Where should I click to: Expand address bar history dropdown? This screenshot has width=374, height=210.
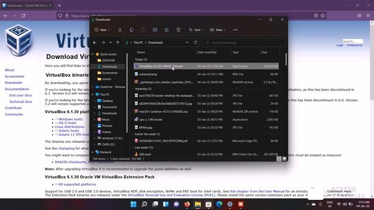[187, 43]
